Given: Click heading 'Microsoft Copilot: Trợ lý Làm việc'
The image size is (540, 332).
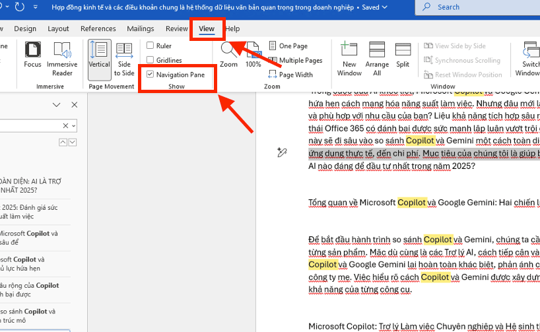Looking at the screenshot, I should coord(424,326).
